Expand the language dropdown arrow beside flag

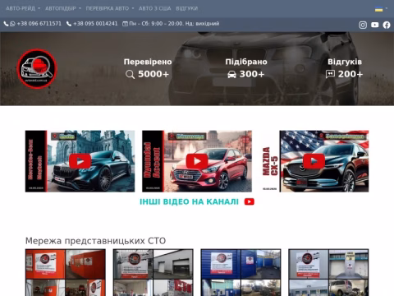pyautogui.click(x=387, y=8)
